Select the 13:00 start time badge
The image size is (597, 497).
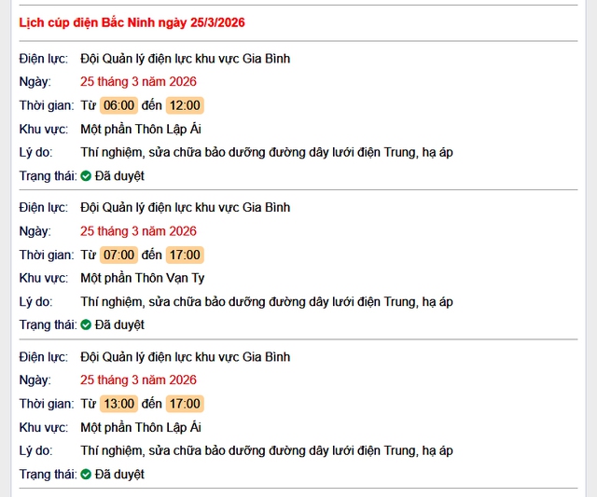(118, 404)
